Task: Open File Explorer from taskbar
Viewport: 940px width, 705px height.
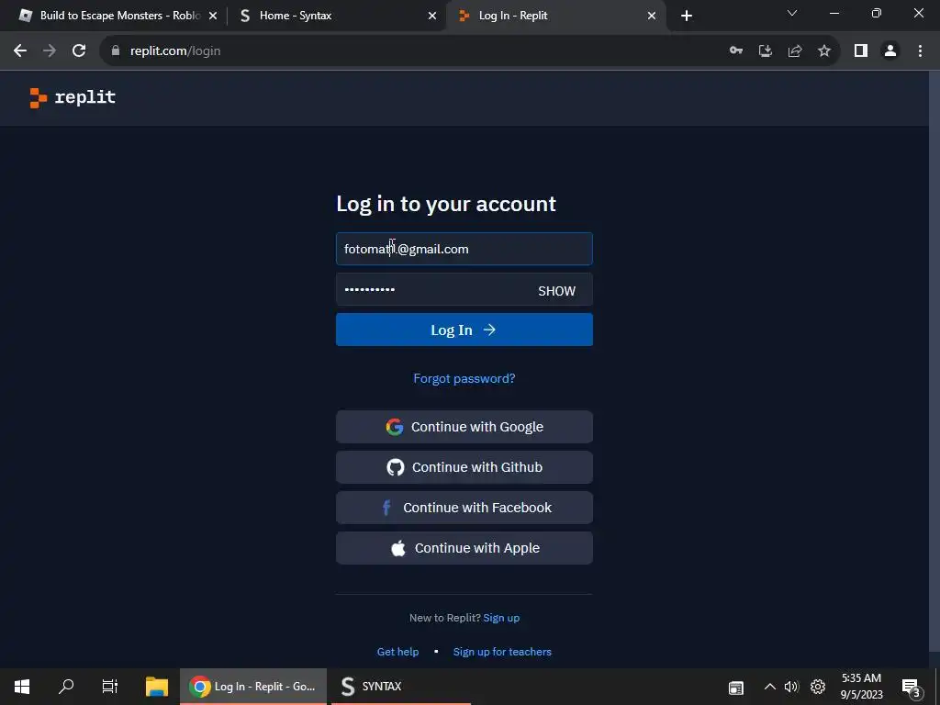Action: point(157,687)
